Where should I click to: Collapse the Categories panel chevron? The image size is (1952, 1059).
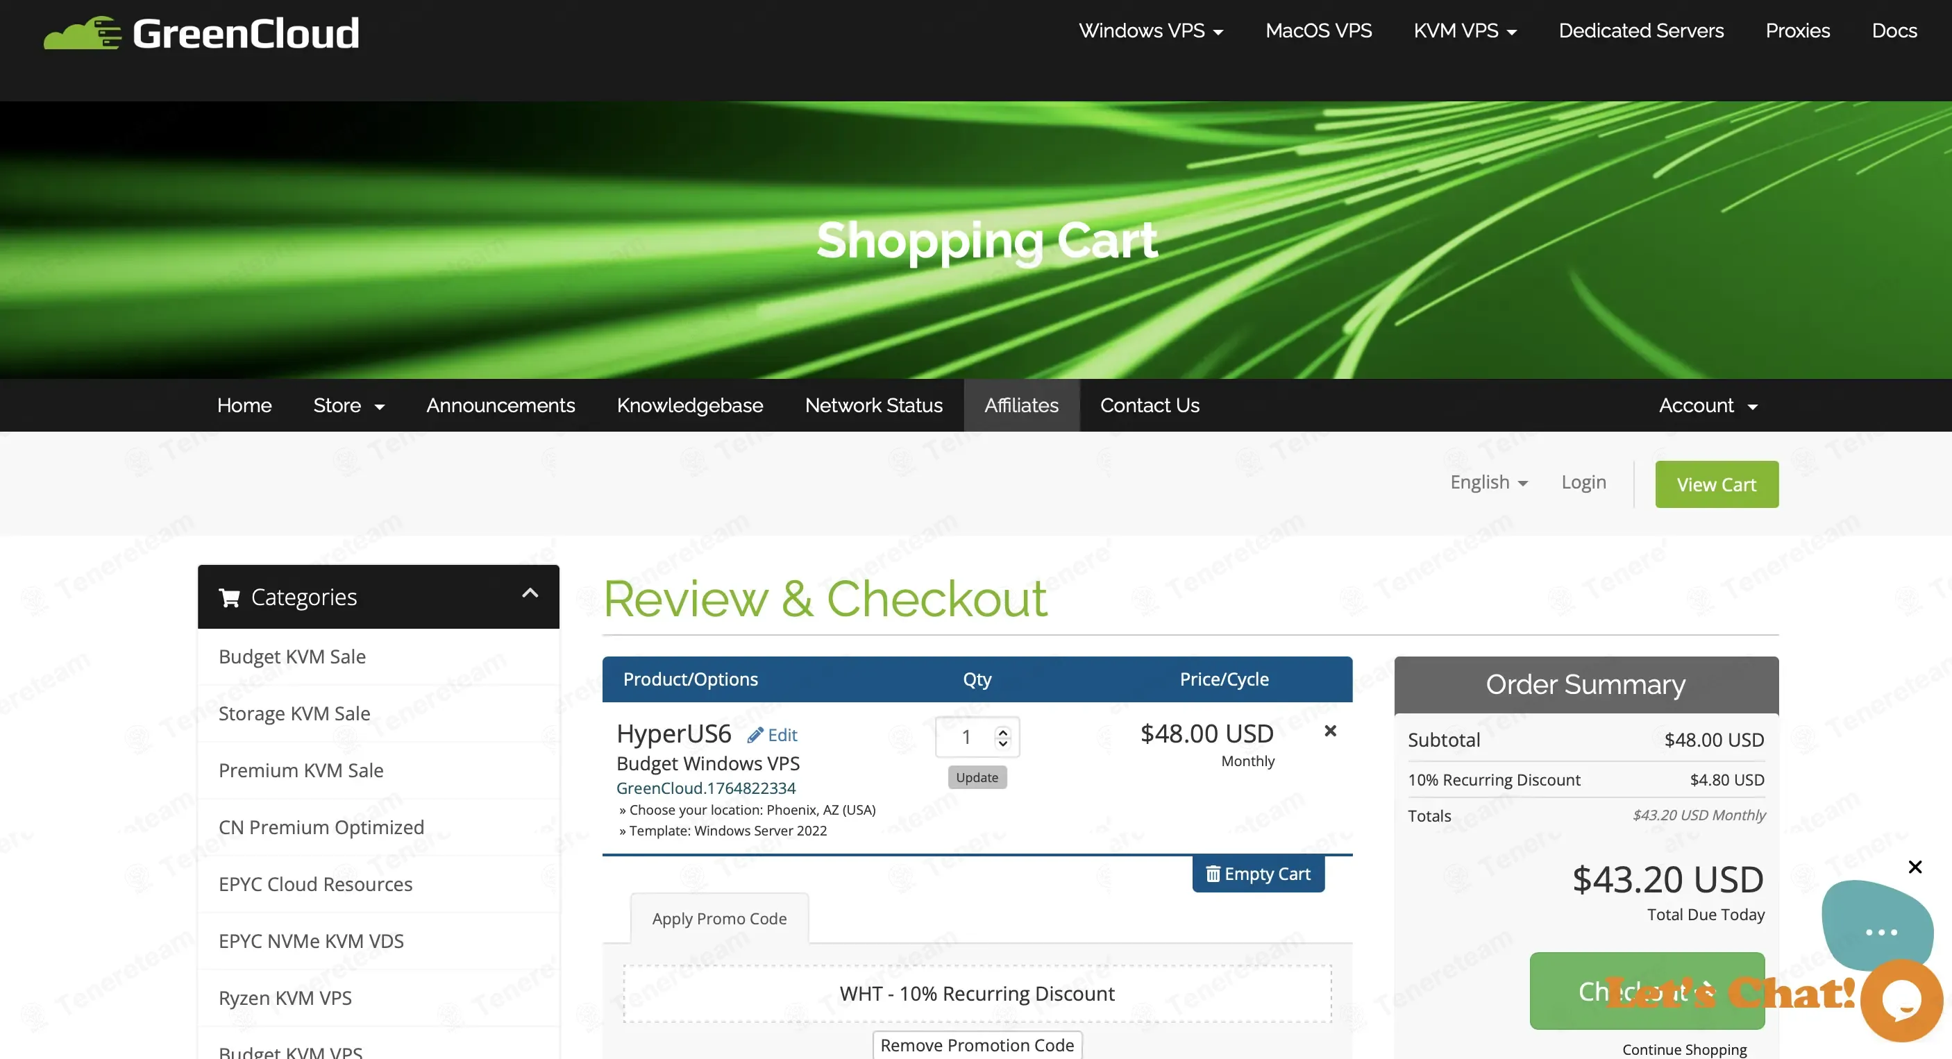click(x=530, y=593)
